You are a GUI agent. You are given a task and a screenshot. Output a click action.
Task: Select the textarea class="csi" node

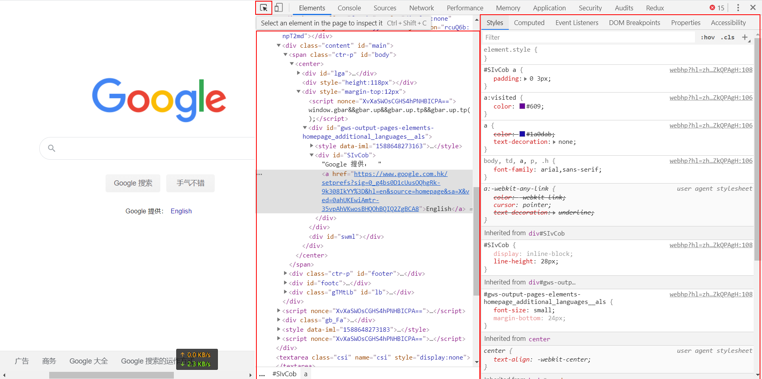point(373,358)
